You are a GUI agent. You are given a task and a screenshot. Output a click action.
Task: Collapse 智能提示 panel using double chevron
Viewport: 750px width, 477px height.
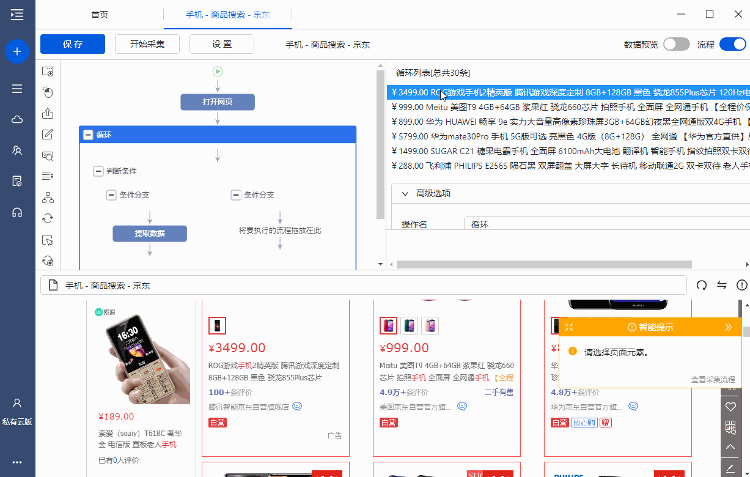(729, 327)
